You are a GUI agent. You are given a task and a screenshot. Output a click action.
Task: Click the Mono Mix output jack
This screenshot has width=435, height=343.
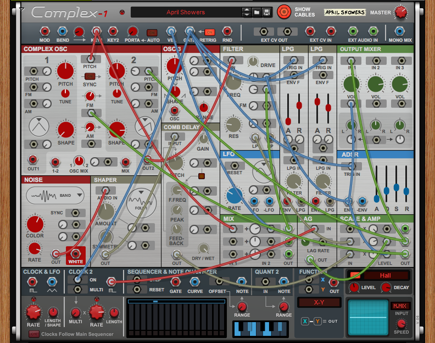click(399, 31)
